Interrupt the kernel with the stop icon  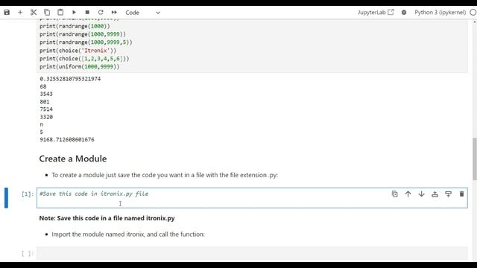(x=87, y=13)
